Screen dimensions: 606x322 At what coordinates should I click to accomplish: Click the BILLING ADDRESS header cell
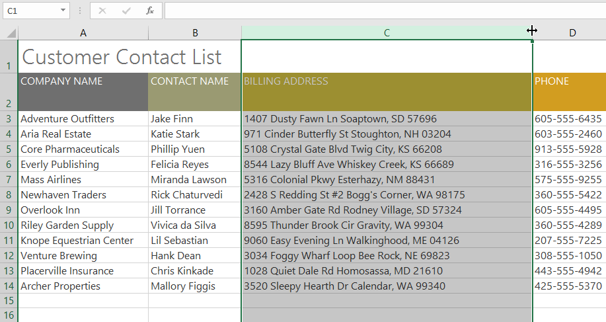pos(387,92)
